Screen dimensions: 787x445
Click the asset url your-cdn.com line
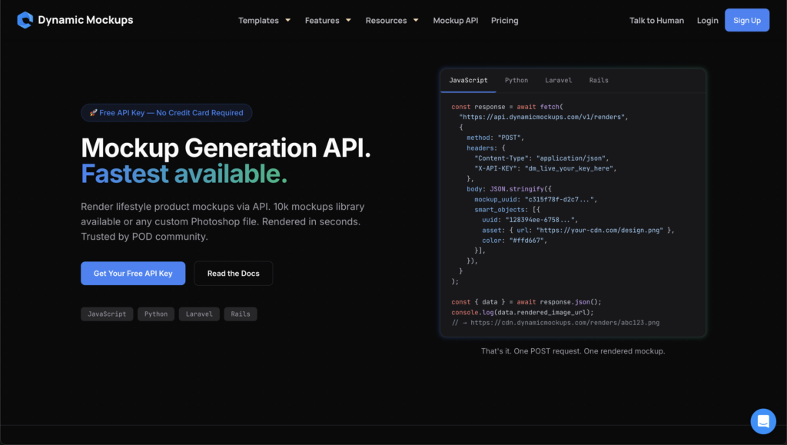click(578, 231)
